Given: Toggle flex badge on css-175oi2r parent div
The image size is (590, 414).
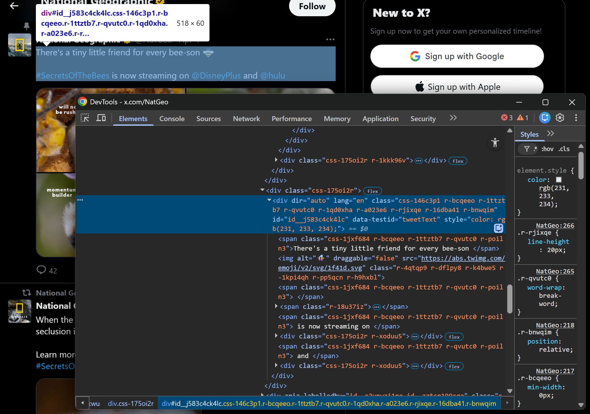Looking at the screenshot, I should 372,191.
